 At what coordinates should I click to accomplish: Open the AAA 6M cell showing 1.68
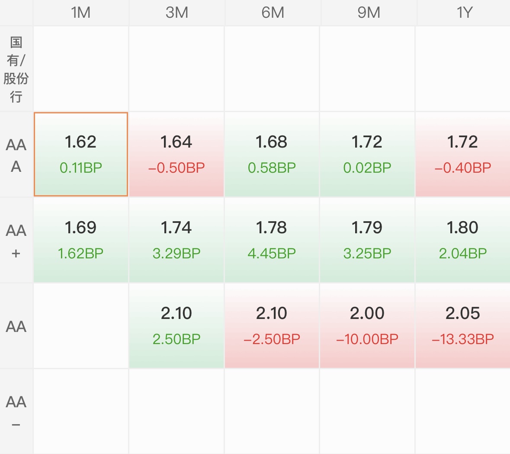tap(272, 154)
